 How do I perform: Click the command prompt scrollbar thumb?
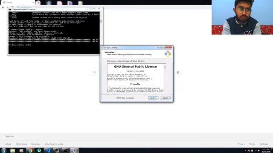point(101,21)
